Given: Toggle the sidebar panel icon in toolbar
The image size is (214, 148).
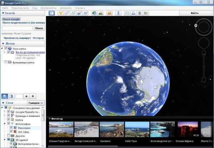Looking at the screenshot, I should (x=52, y=13).
